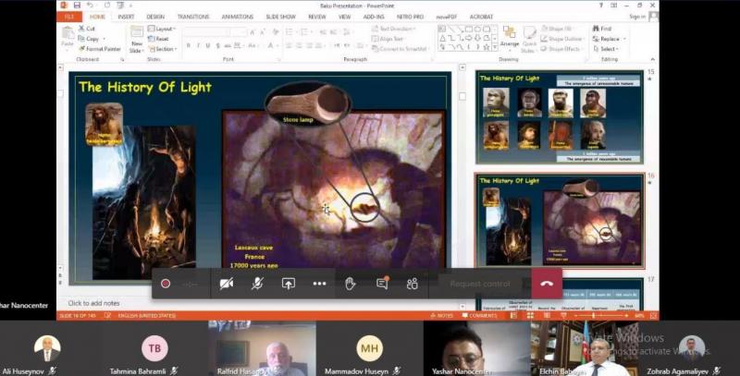Image resolution: width=740 pixels, height=376 pixels.
Task: Add a New Slide
Action: pos(136,39)
